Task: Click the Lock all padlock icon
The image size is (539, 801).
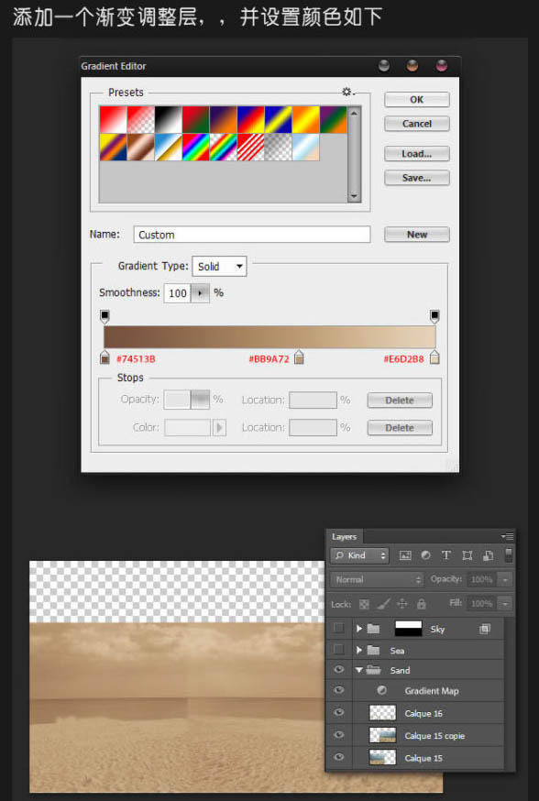Action: click(x=421, y=604)
